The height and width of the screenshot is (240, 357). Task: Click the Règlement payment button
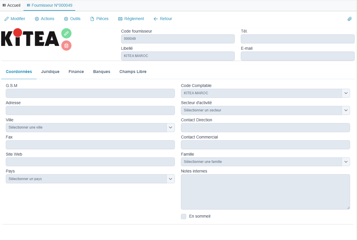pyautogui.click(x=131, y=19)
